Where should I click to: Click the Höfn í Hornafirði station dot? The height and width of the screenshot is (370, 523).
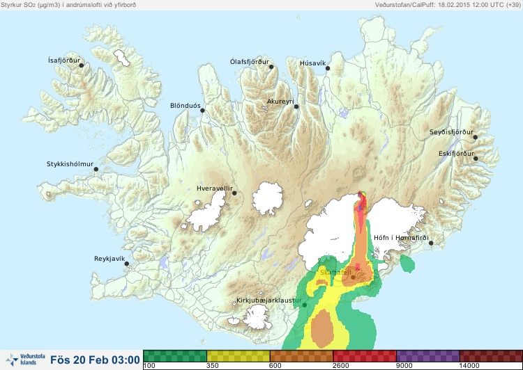431,243
